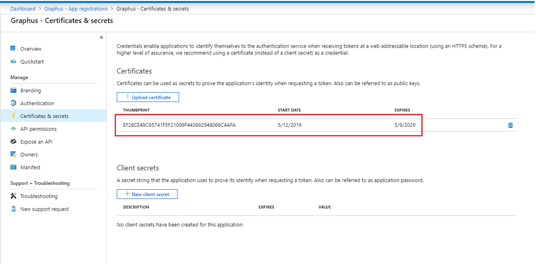Click certificates EXPIRES column header
This screenshot has width=536, height=267.
coord(402,110)
